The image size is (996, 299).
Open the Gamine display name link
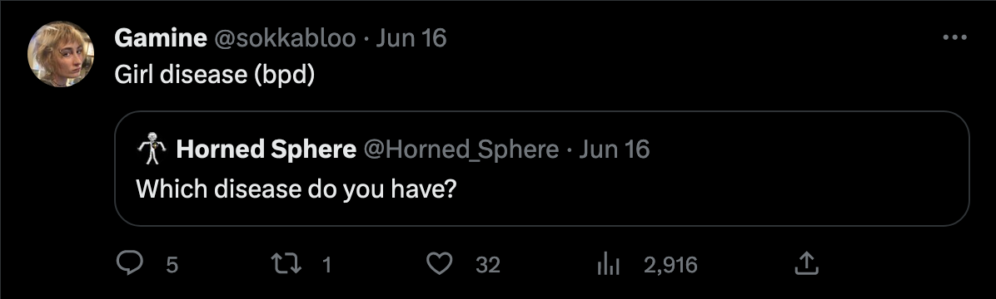click(161, 39)
